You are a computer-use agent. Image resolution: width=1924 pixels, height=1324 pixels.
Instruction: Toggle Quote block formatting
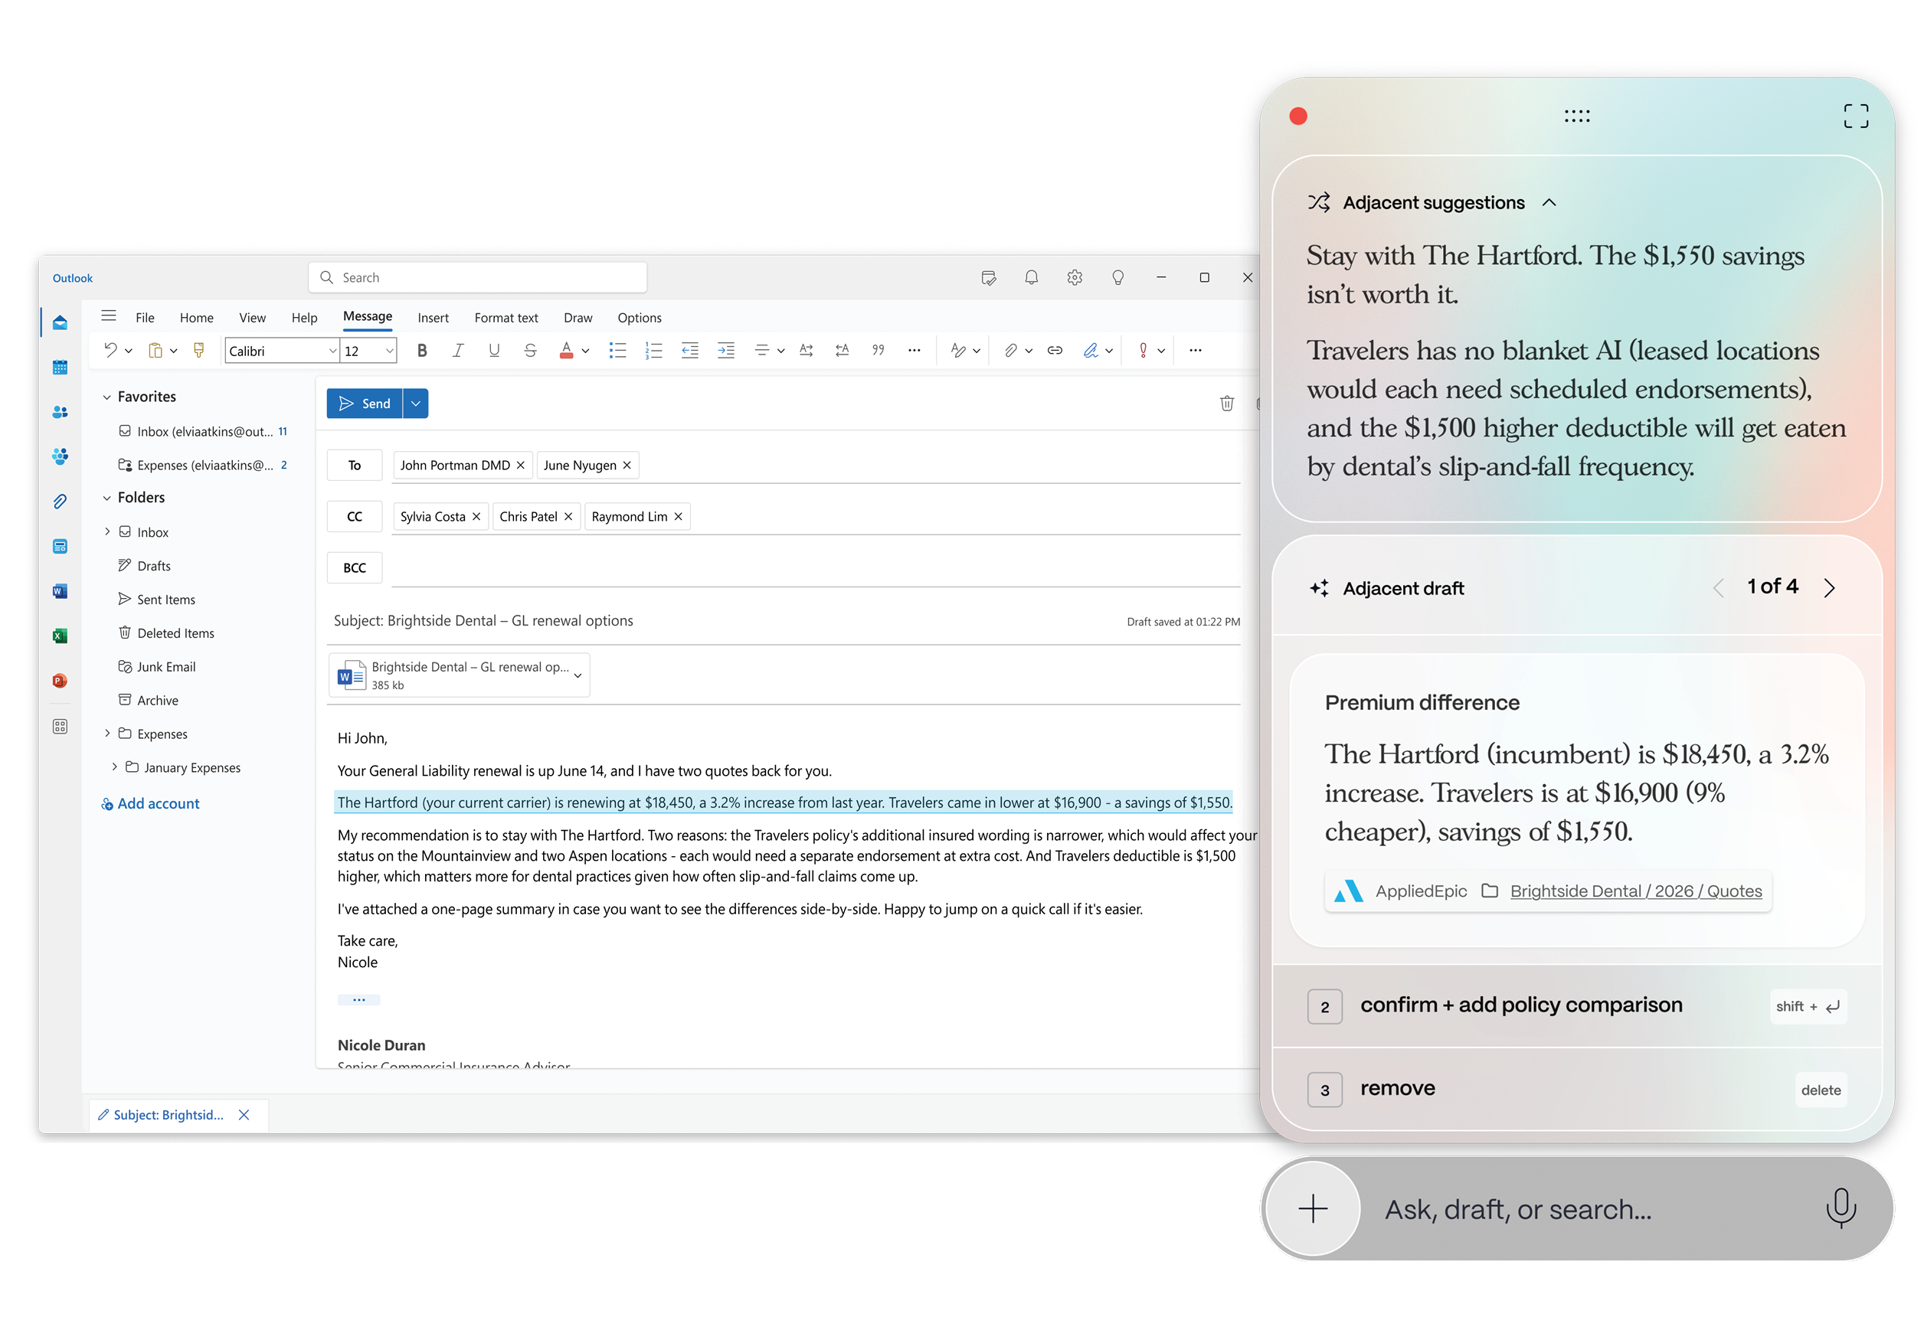[x=878, y=351]
